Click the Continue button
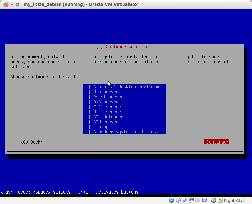The width and height of the screenshot is (252, 204). [x=216, y=142]
